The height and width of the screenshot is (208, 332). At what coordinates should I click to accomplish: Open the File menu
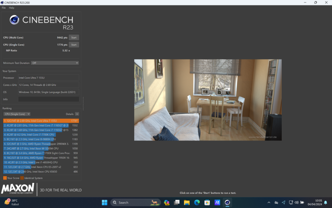point(3,7)
